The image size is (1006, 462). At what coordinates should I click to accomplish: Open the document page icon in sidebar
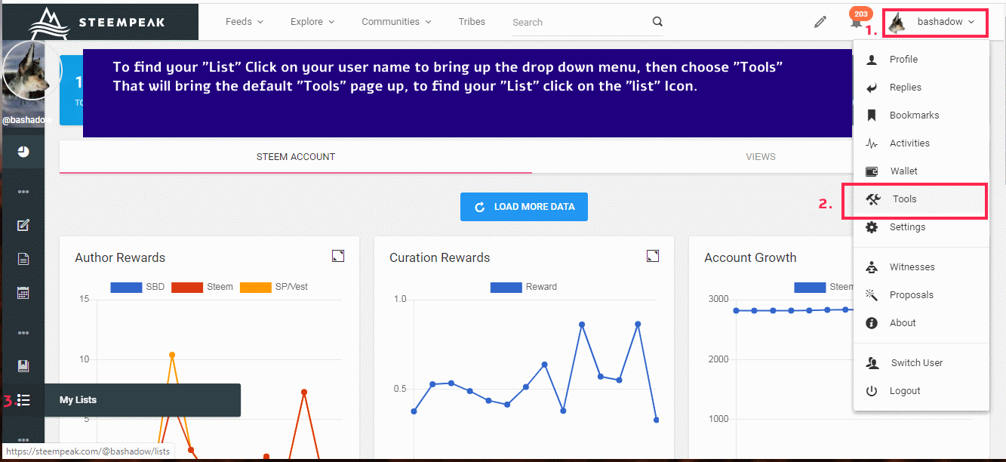(x=23, y=259)
